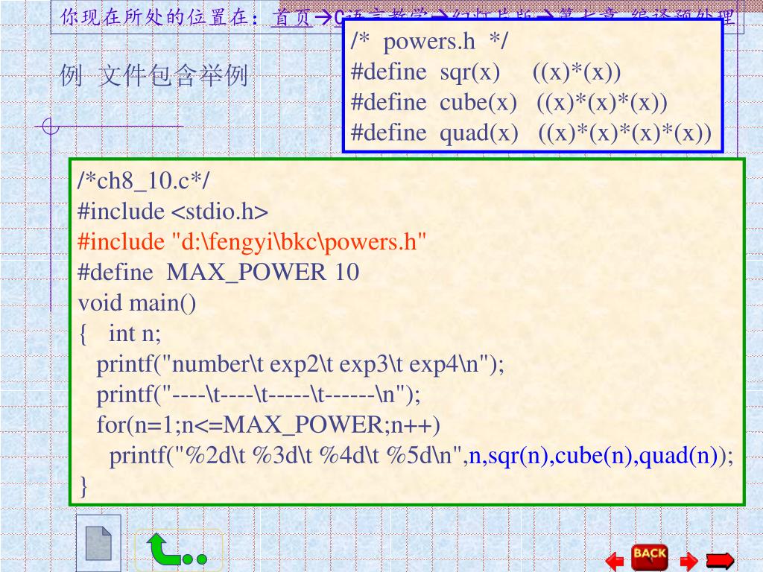This screenshot has width=763, height=572.
Task: Click the #include <stdio.h> line
Action: (x=173, y=212)
